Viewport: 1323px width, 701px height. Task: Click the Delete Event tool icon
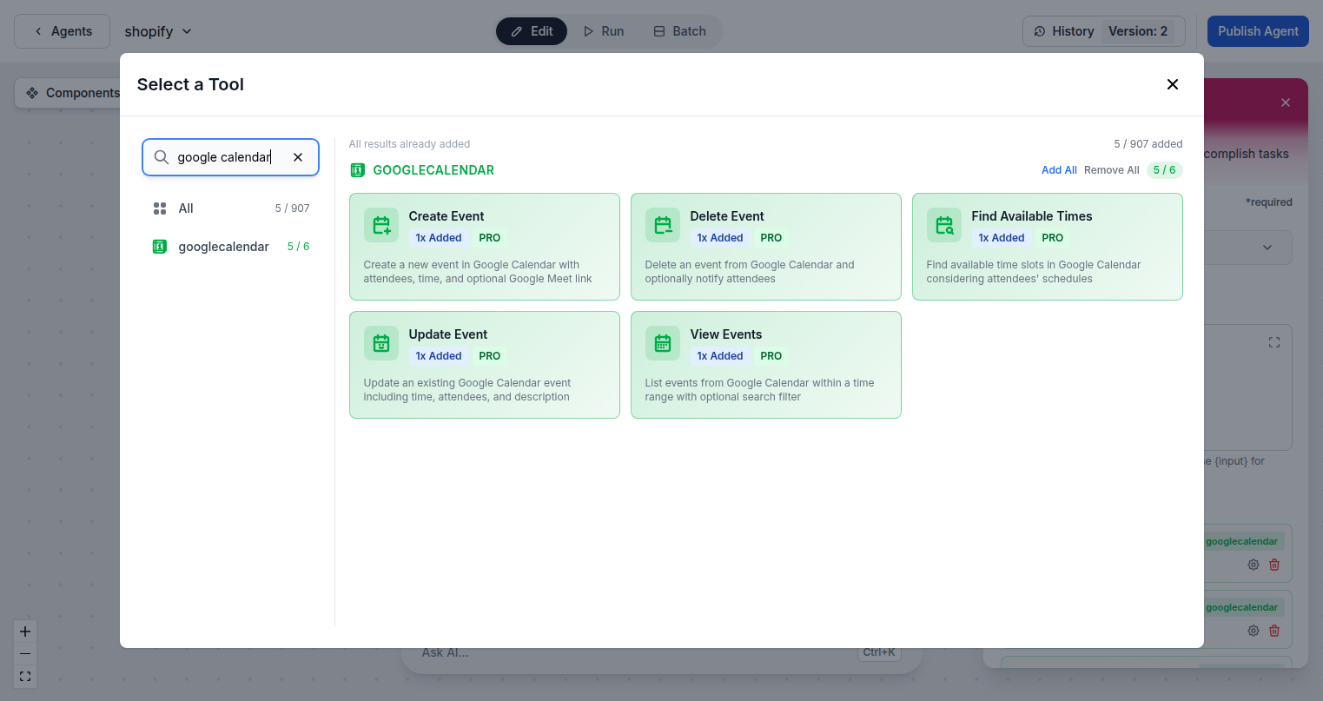662,224
